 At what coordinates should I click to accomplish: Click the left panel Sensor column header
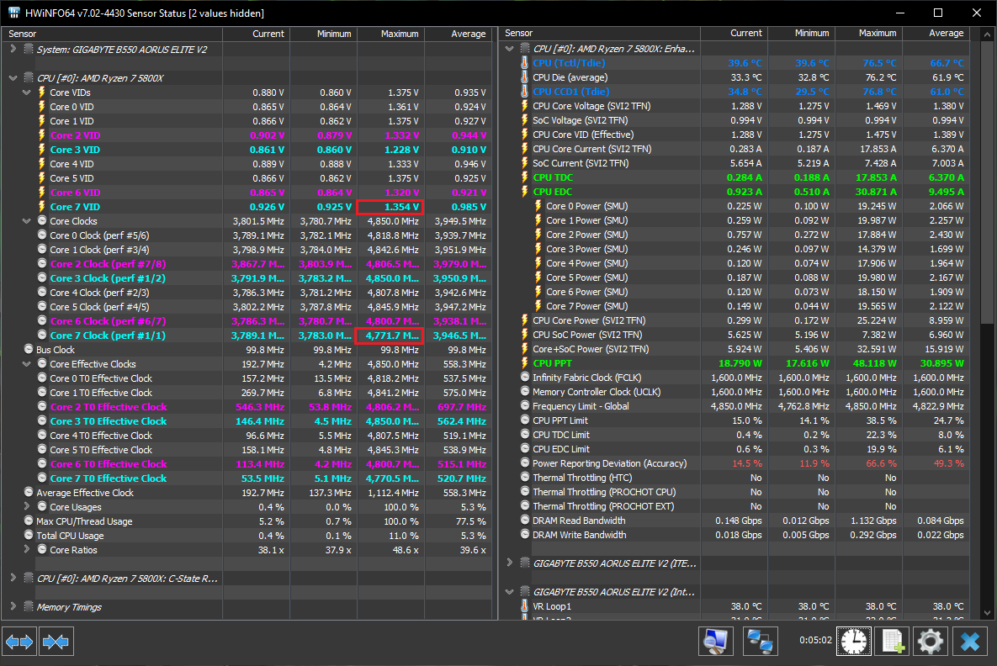coord(112,34)
